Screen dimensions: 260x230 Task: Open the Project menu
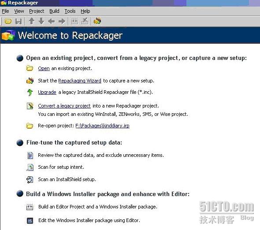37,11
